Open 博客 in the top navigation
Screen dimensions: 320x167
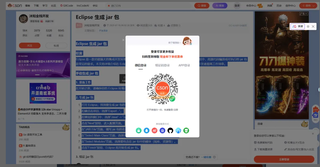coord(28,6)
